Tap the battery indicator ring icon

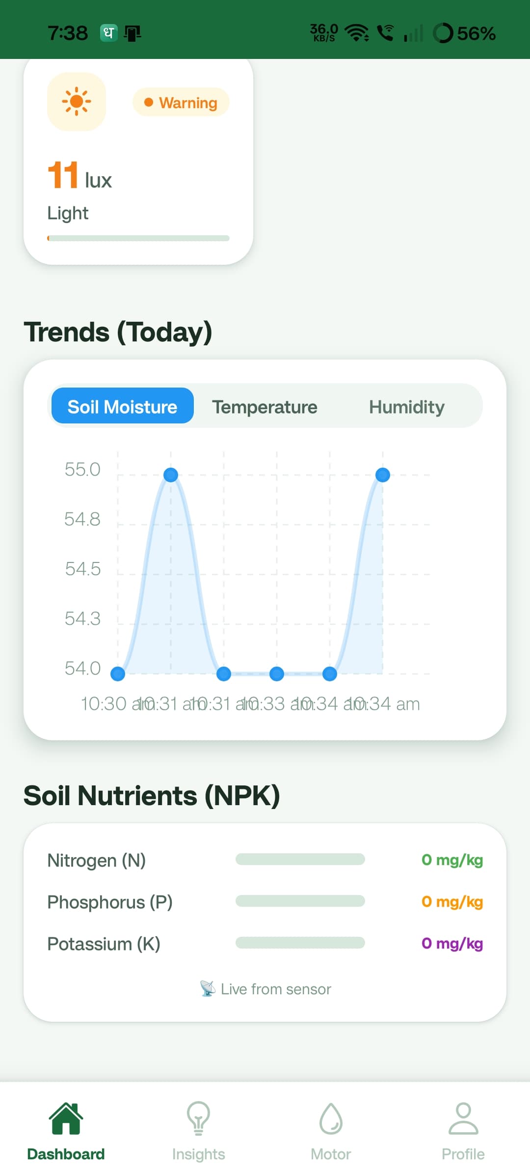(443, 33)
